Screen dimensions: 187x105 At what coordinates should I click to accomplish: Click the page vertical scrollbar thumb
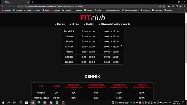pos(186,43)
